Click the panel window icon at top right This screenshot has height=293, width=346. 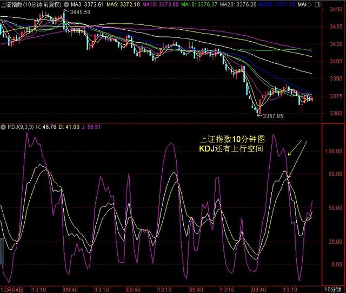[317, 4]
